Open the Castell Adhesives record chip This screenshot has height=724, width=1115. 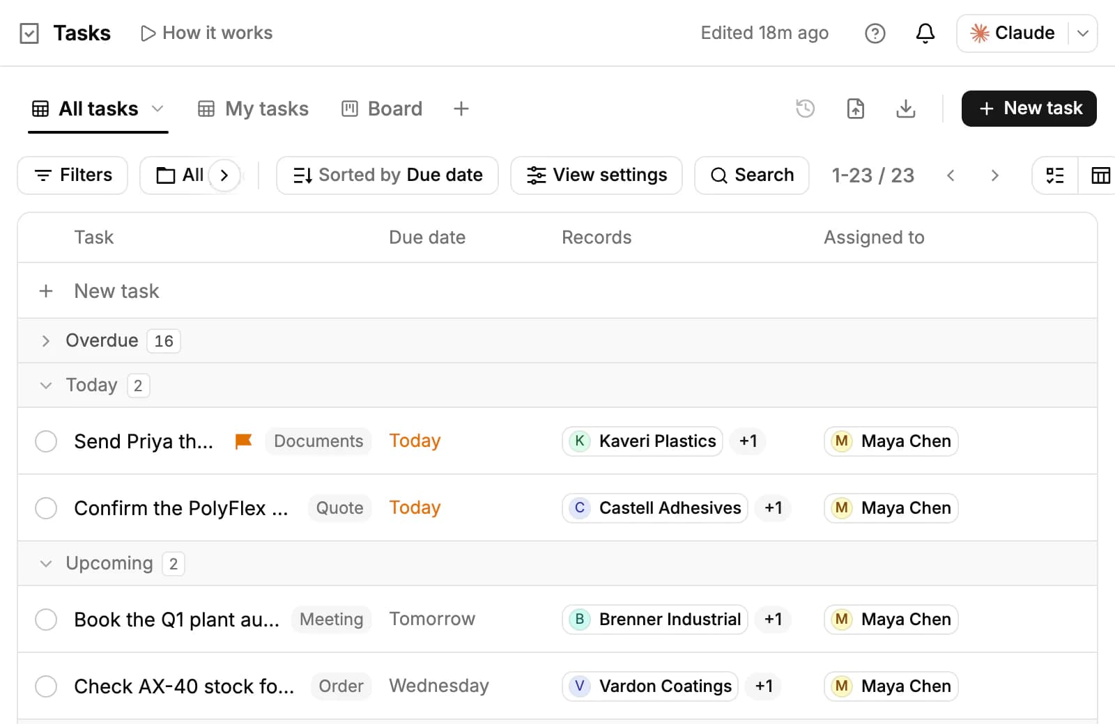point(655,508)
